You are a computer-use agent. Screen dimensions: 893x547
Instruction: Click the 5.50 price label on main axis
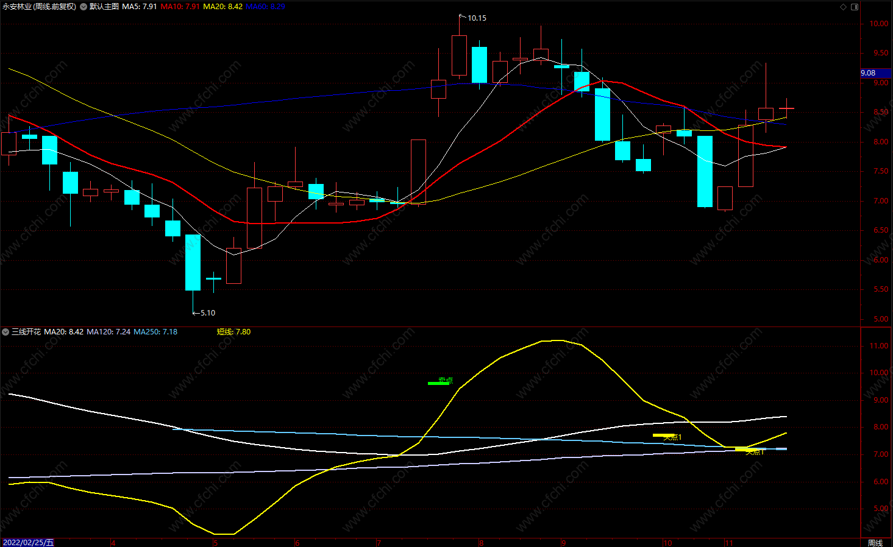coord(881,289)
